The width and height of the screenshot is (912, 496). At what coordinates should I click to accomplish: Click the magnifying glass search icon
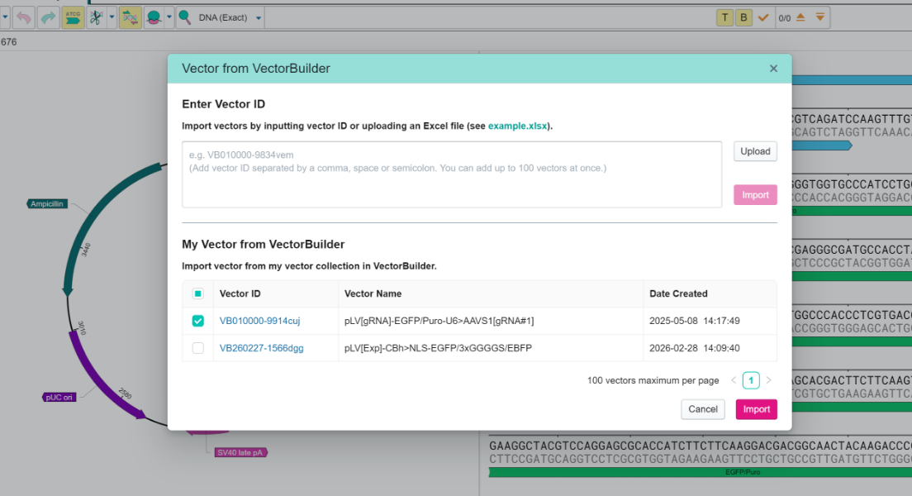pyautogui.click(x=184, y=17)
